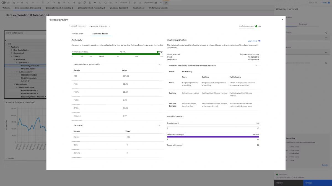Click the green High accuracy checkmark in header

point(256,26)
